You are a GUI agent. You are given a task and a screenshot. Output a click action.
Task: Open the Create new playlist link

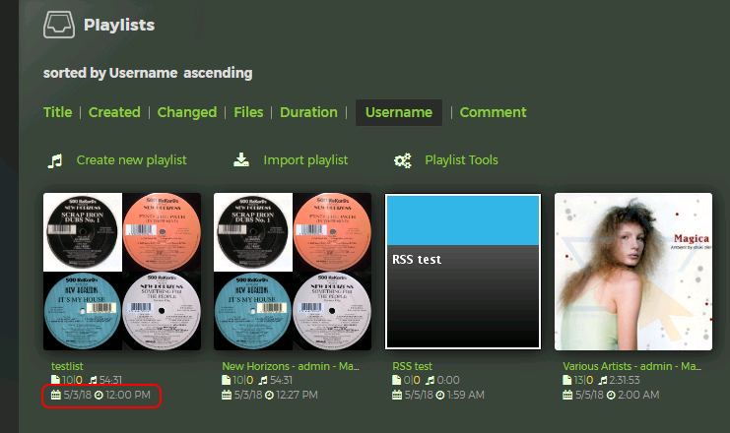tap(131, 160)
